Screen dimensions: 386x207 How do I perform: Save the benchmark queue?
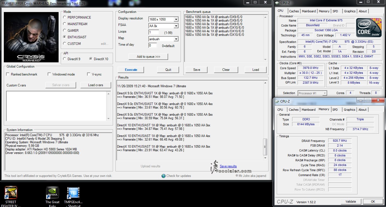[197, 70]
